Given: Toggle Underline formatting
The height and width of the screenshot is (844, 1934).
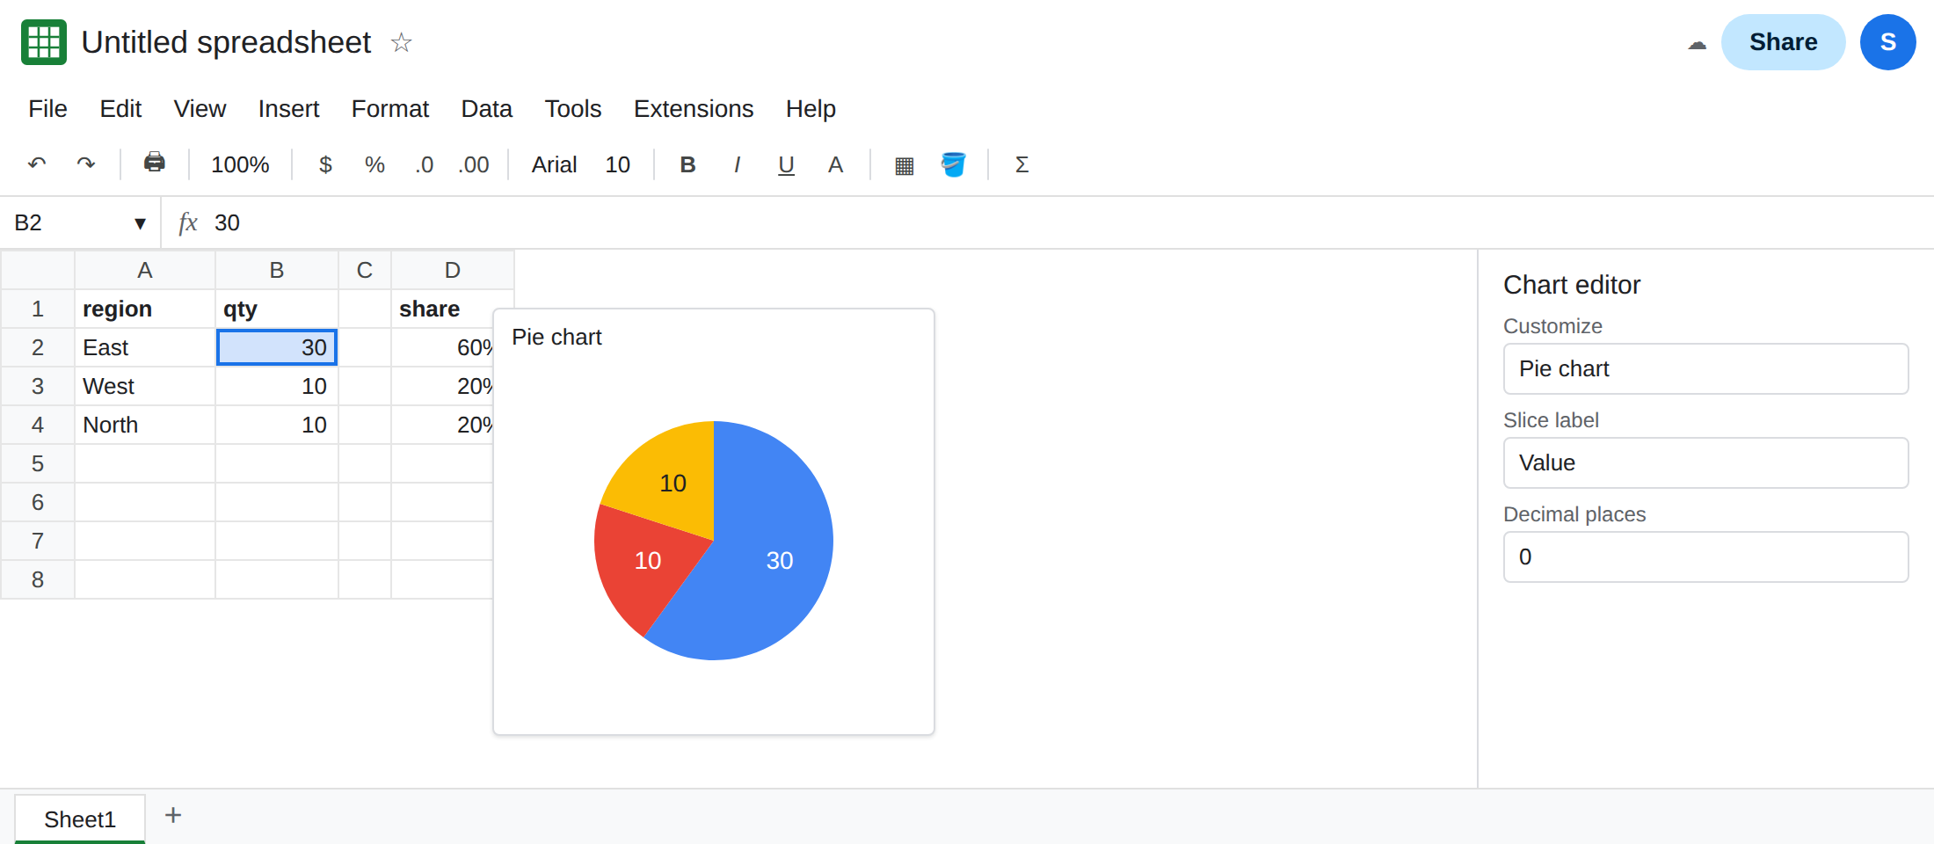Looking at the screenshot, I should (x=786, y=164).
